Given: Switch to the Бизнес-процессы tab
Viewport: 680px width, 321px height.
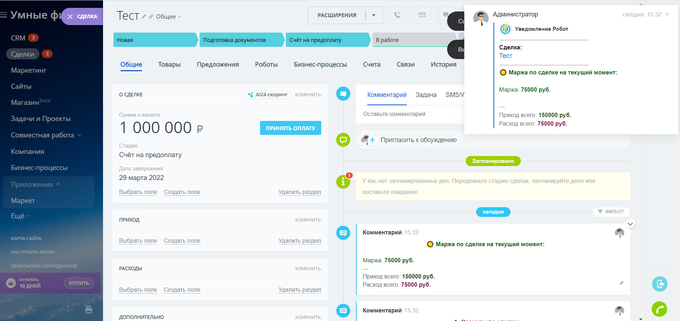Looking at the screenshot, I should [321, 64].
